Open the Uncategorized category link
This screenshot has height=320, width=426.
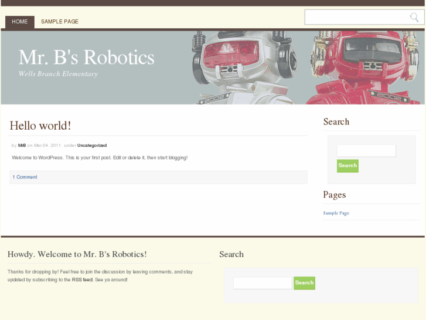[x=92, y=146]
